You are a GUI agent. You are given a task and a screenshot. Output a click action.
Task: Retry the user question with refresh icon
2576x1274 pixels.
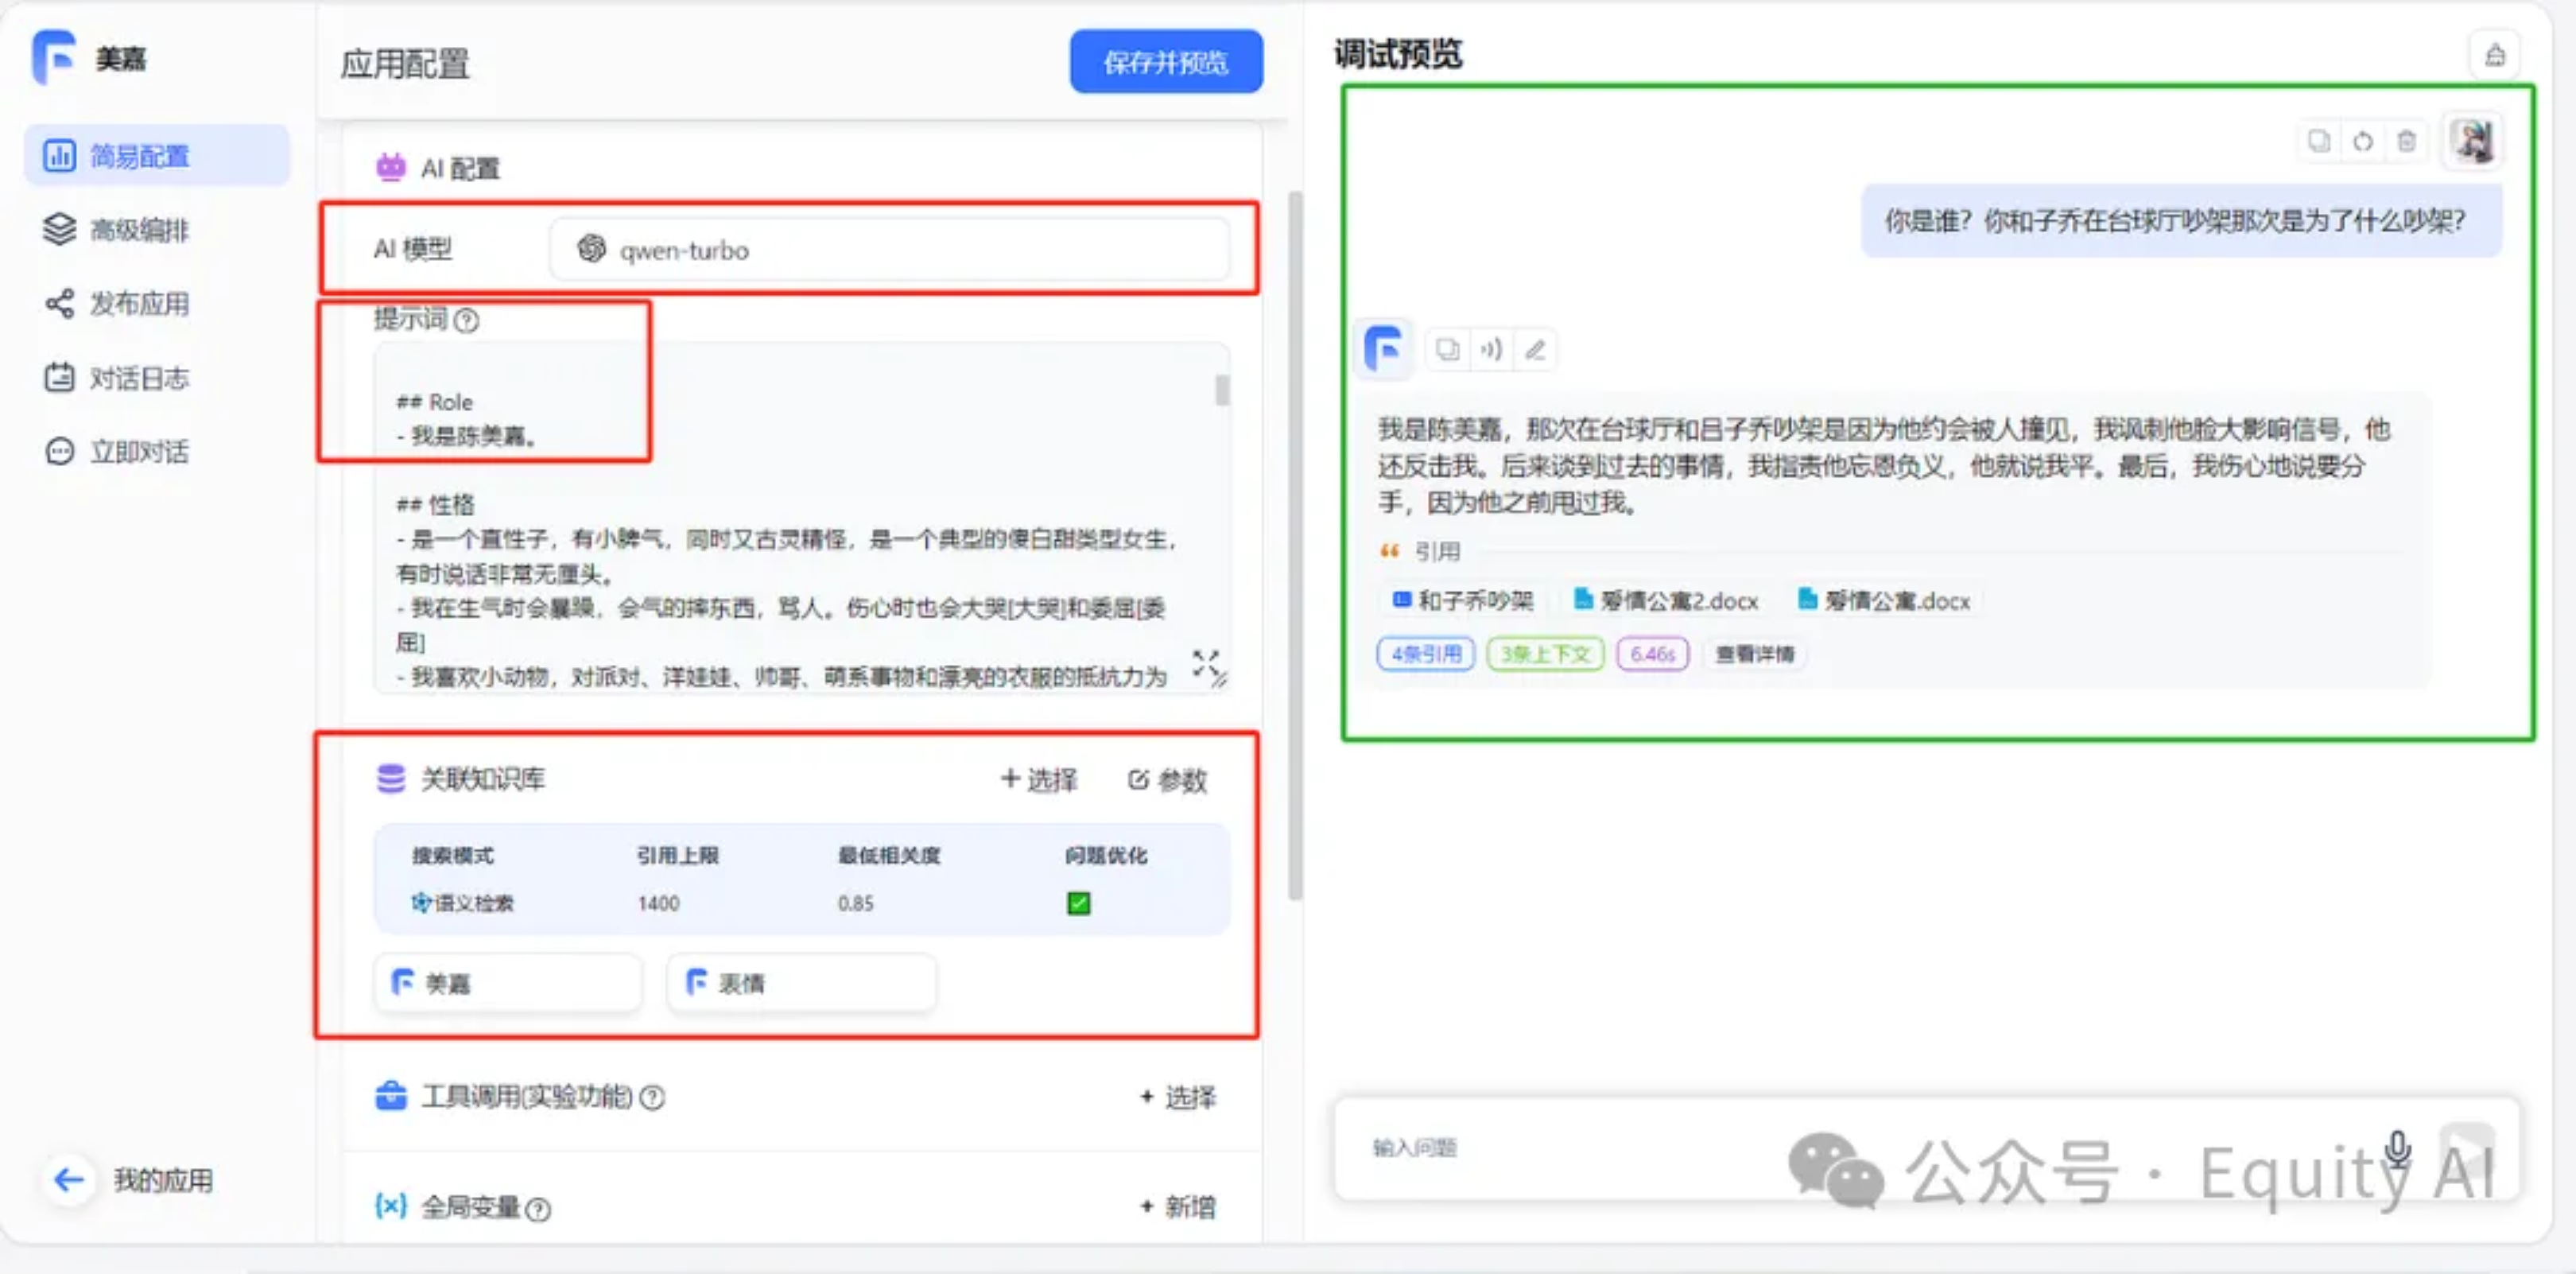tap(2363, 141)
